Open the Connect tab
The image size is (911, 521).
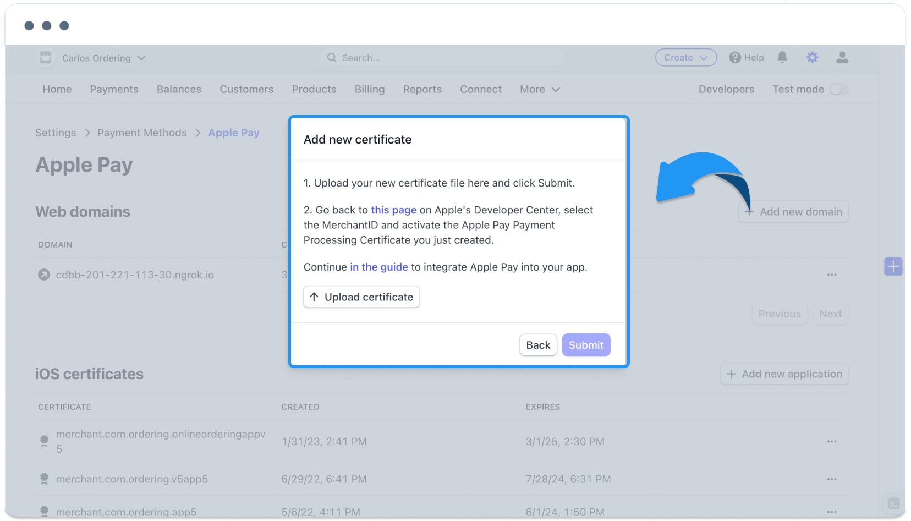coord(481,89)
